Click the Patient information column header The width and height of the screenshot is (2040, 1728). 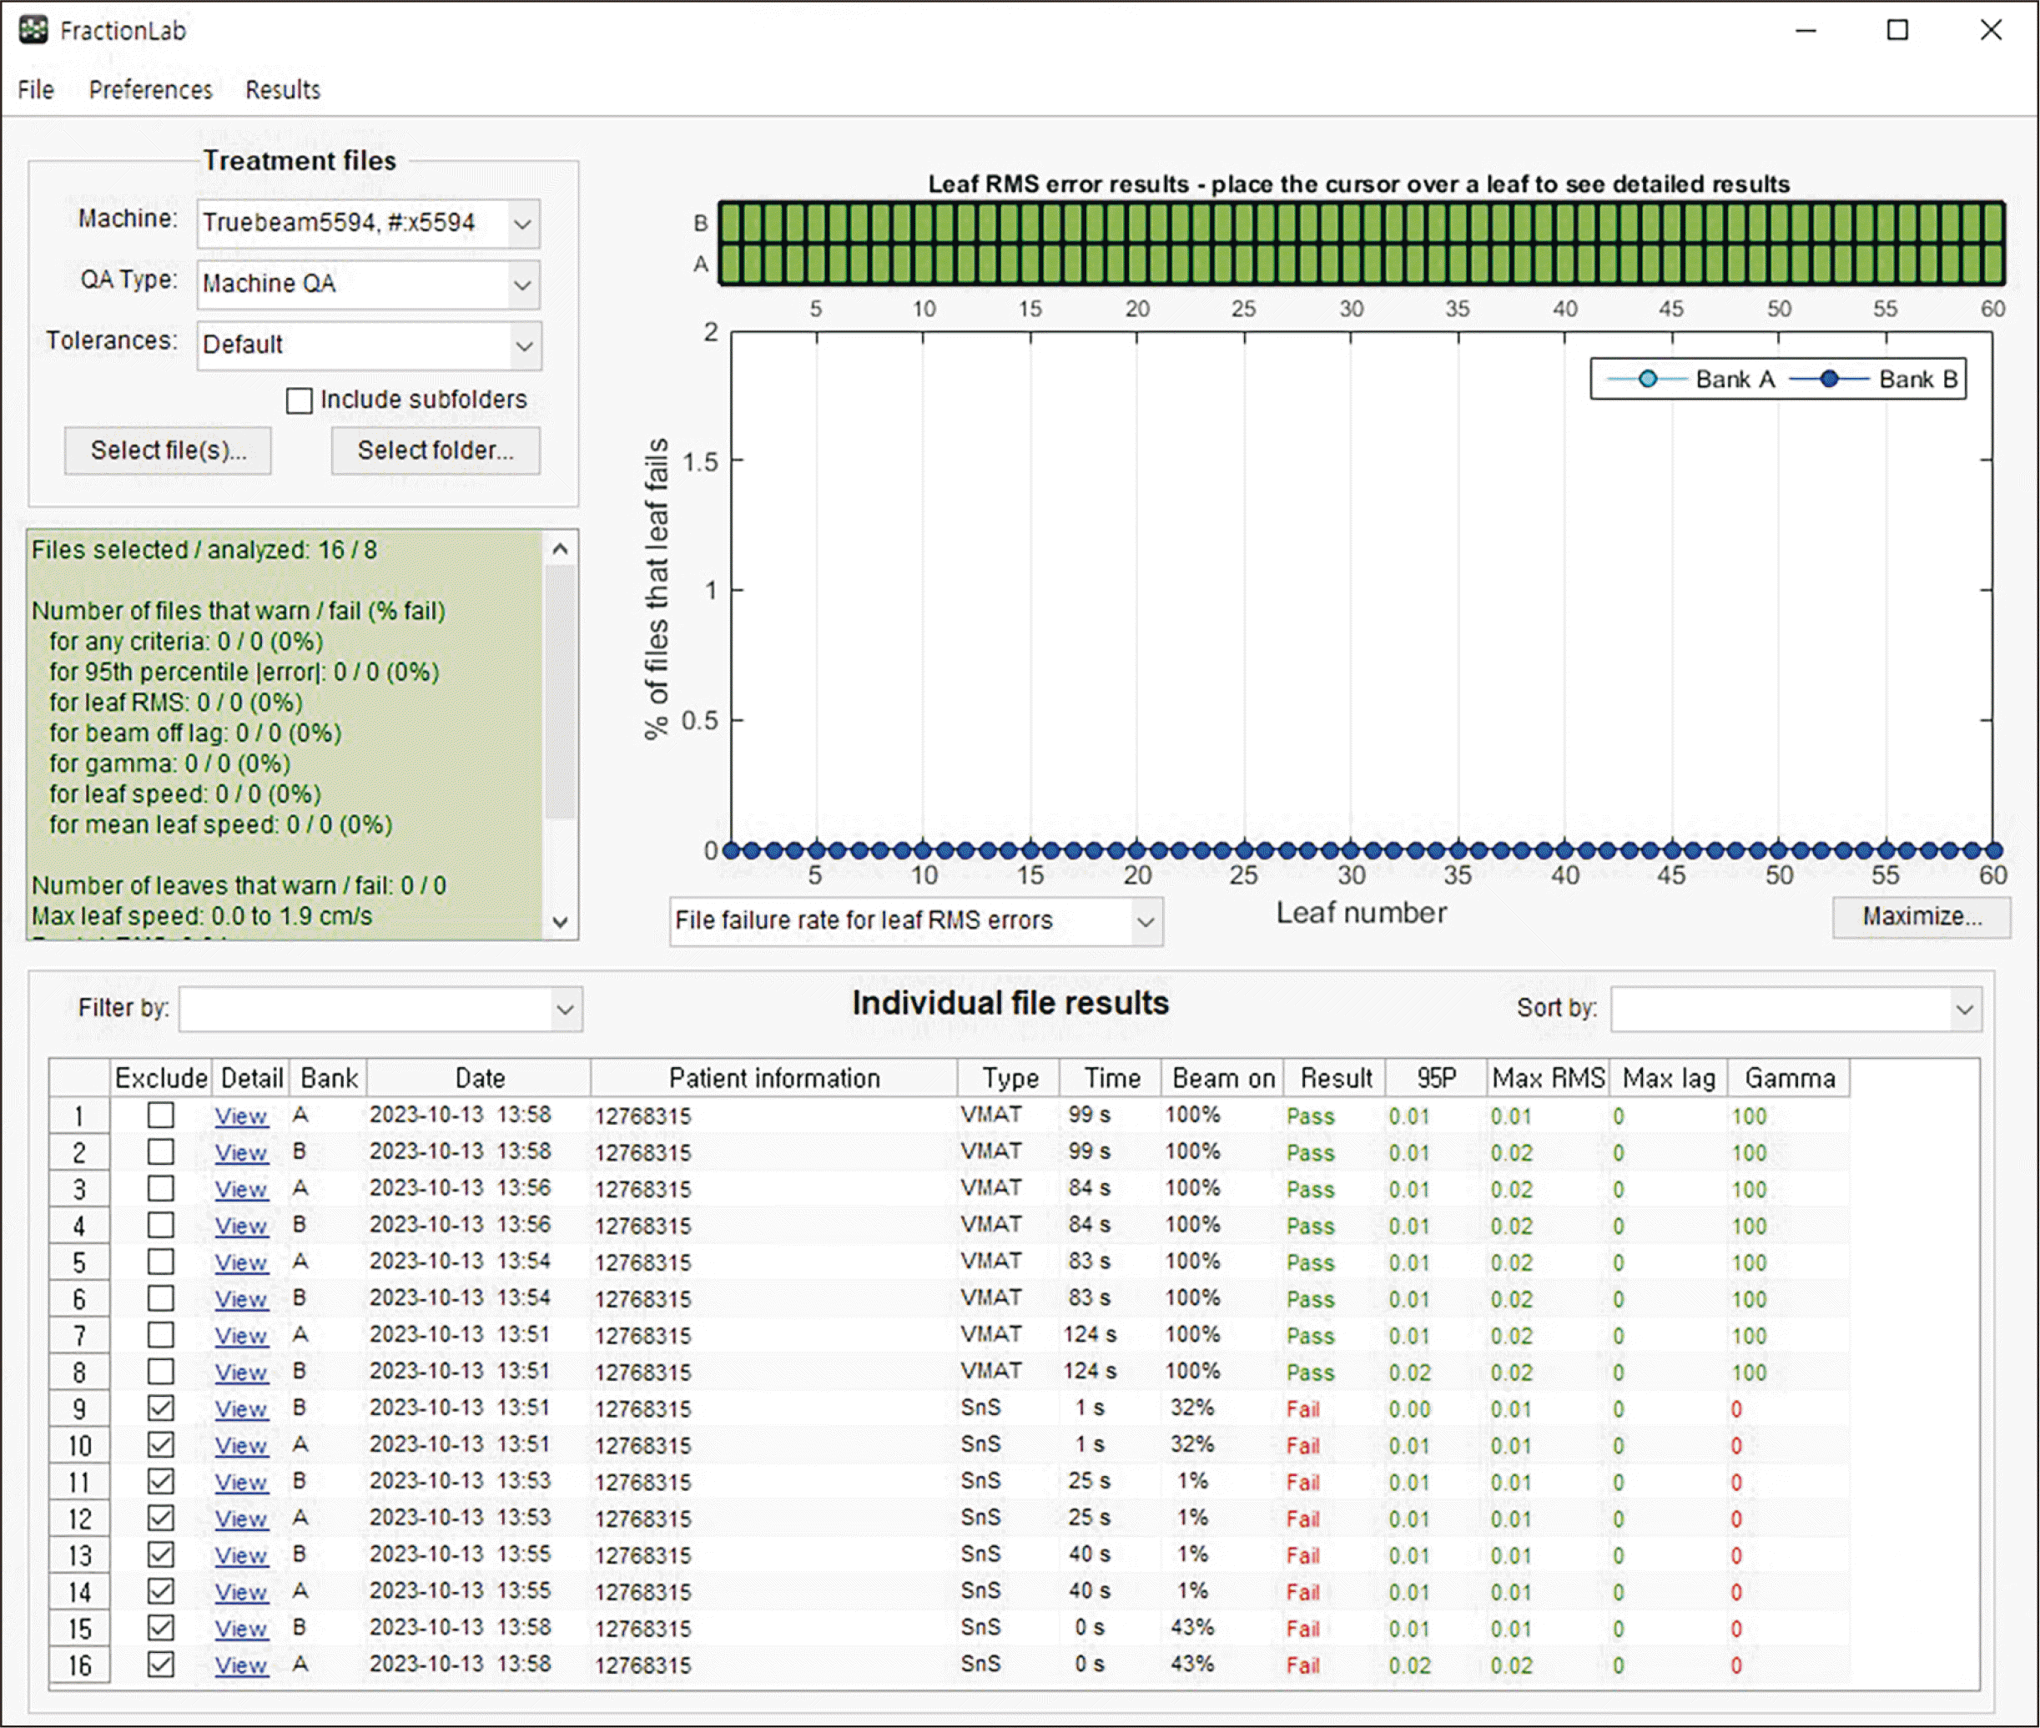[x=773, y=1077]
